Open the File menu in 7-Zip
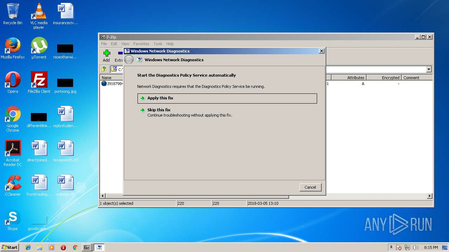The image size is (449, 252). (104, 44)
